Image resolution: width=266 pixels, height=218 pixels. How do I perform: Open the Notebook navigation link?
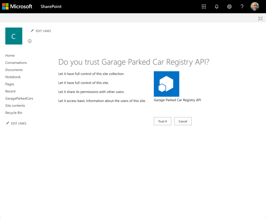coord(13,77)
